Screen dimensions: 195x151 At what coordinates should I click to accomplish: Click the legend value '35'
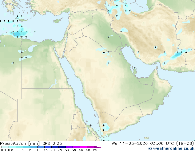[74, 150]
